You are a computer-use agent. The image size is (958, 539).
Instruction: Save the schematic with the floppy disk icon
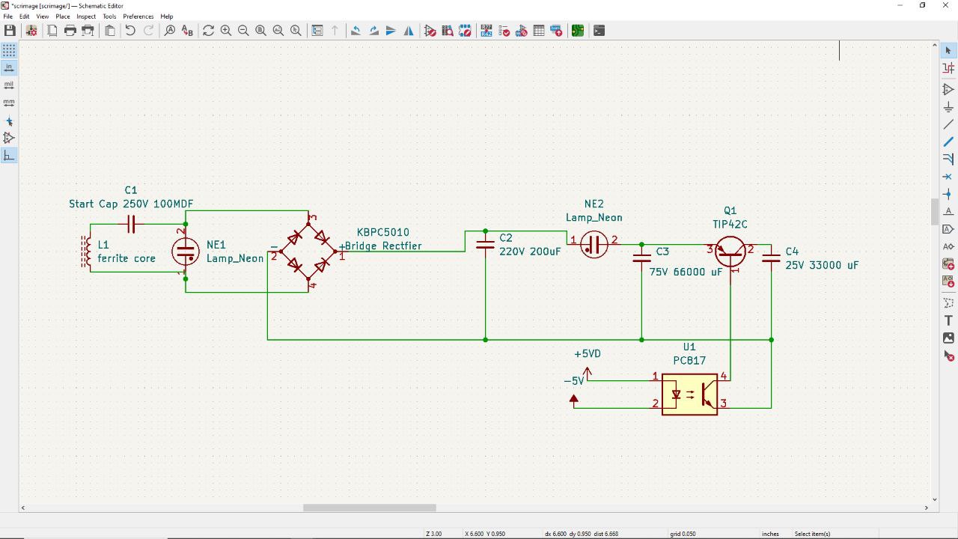10,31
